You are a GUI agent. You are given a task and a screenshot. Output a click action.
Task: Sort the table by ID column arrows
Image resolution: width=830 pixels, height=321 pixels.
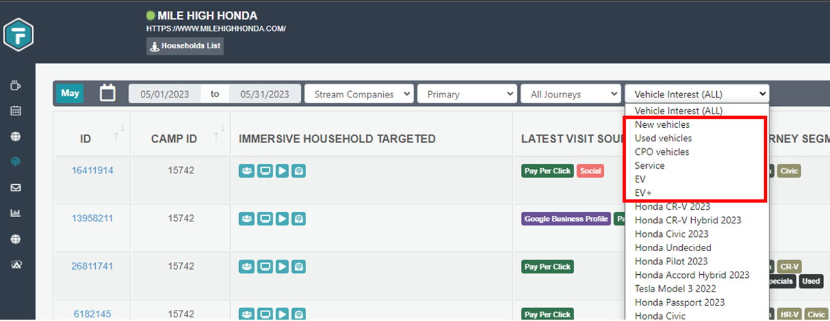click(120, 132)
